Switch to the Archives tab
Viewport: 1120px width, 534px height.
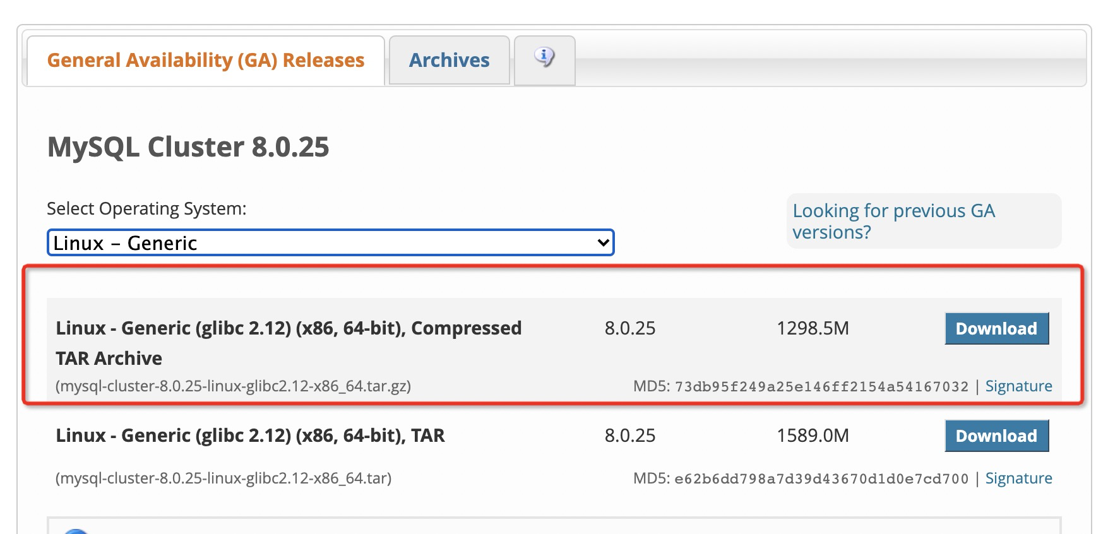(x=449, y=60)
